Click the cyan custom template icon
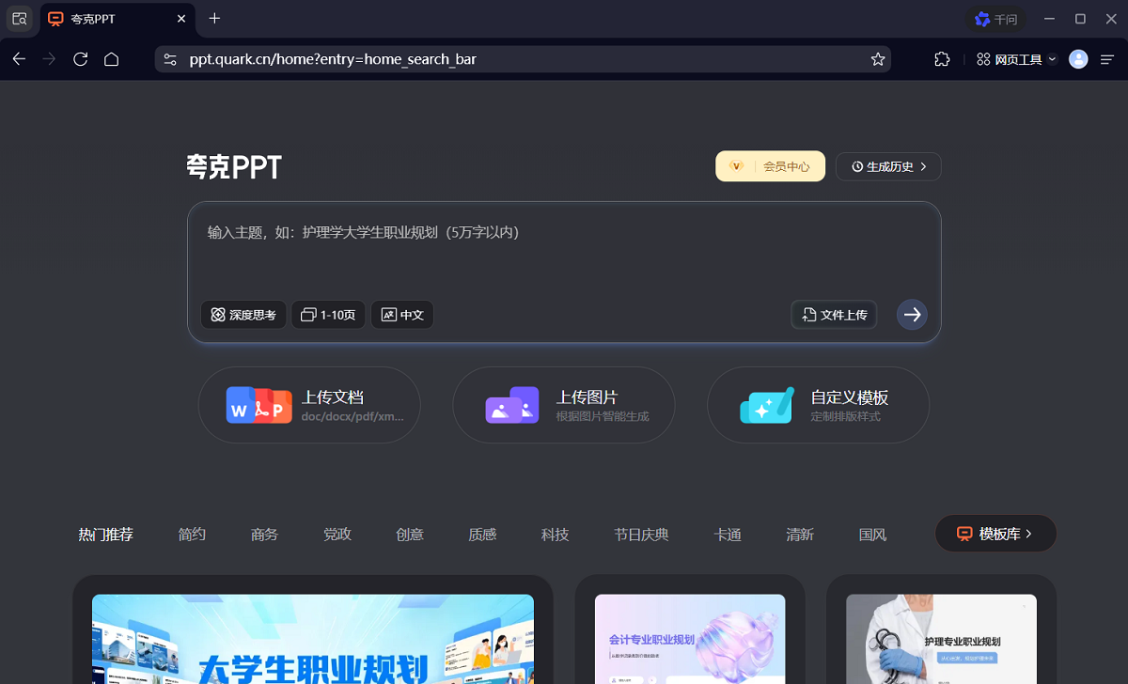The image size is (1128, 684). [767, 405]
